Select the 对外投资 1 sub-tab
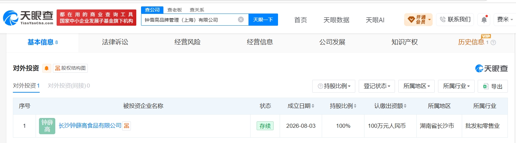 [26, 86]
